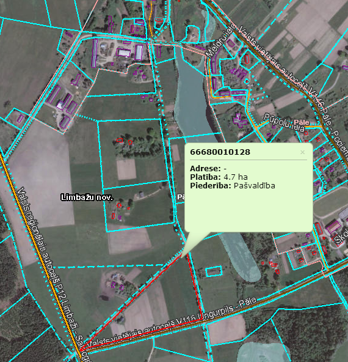Viewport: 348px width, 362px height.
Task: Close the parcel info popup
Action: (x=302, y=152)
